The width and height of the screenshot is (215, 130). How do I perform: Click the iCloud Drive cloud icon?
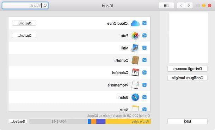(135, 23)
